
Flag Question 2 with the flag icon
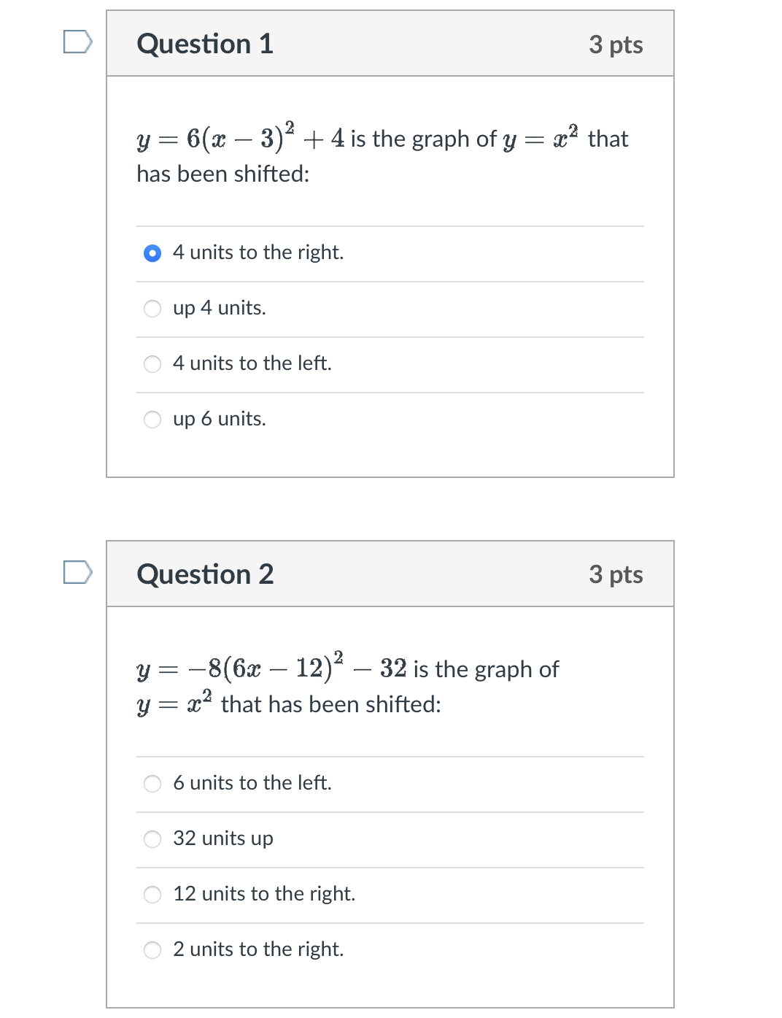(77, 573)
